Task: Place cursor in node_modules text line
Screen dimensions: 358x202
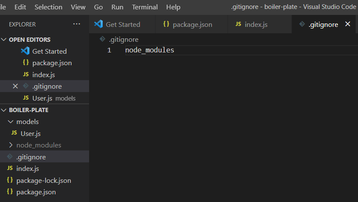Action: [150, 50]
